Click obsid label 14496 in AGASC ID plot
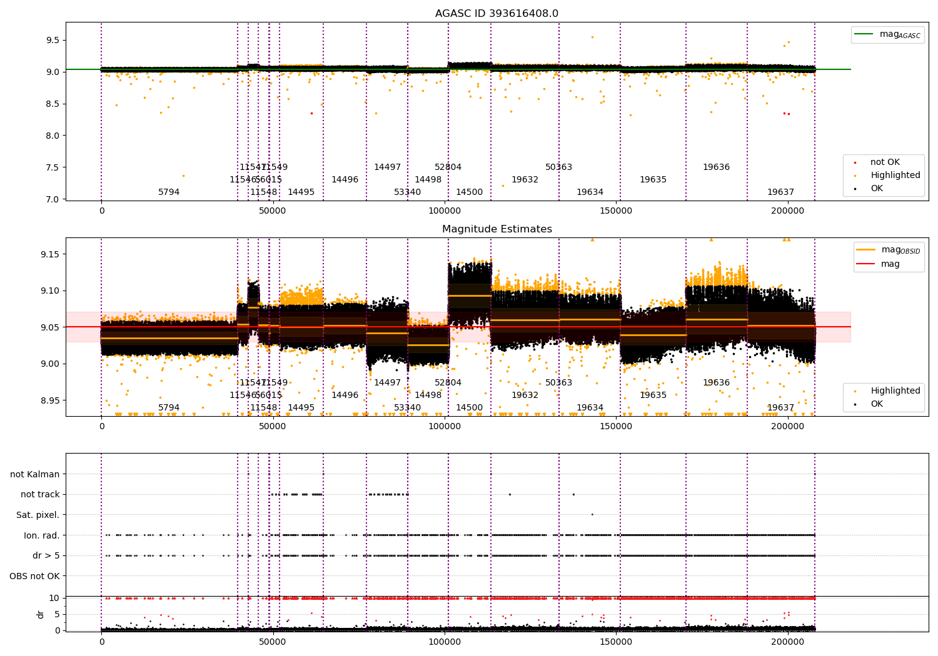 [345, 180]
